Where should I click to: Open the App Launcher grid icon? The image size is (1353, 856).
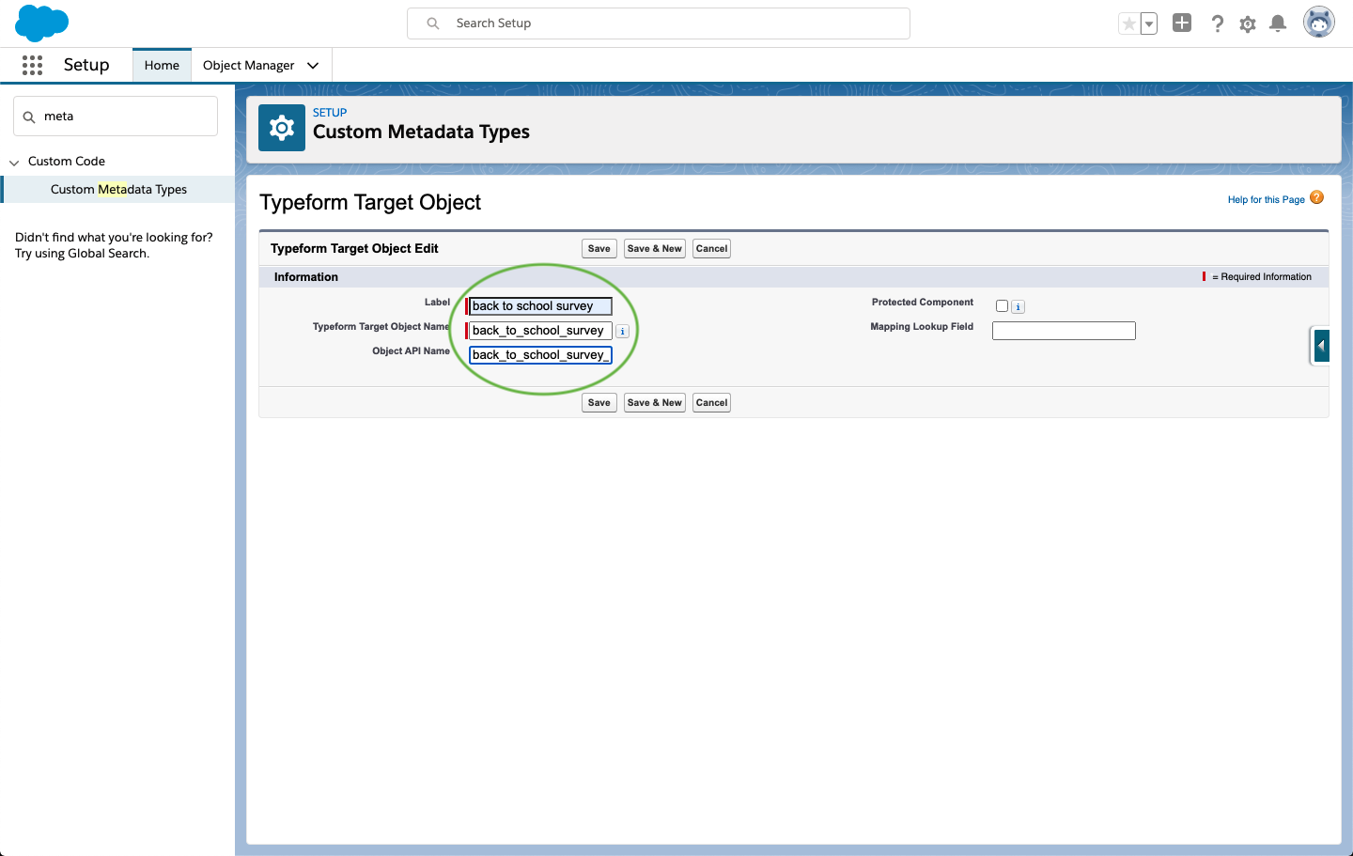(32, 65)
